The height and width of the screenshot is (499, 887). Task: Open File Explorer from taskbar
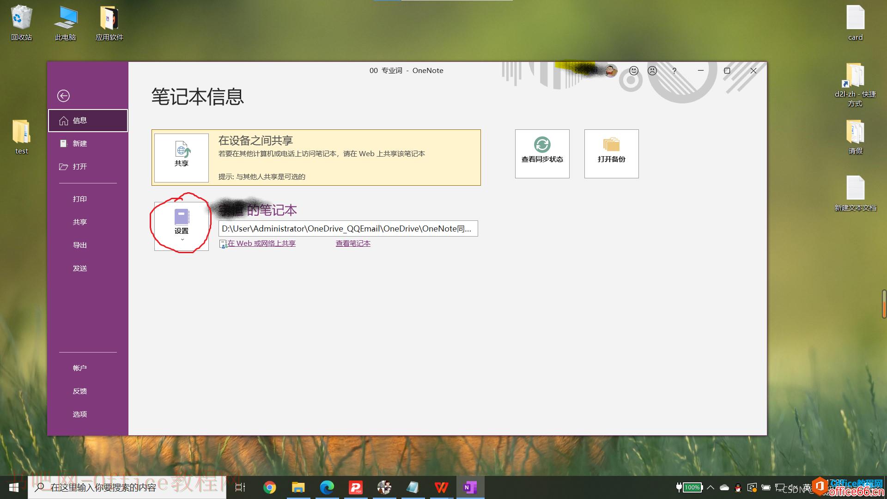(x=298, y=487)
